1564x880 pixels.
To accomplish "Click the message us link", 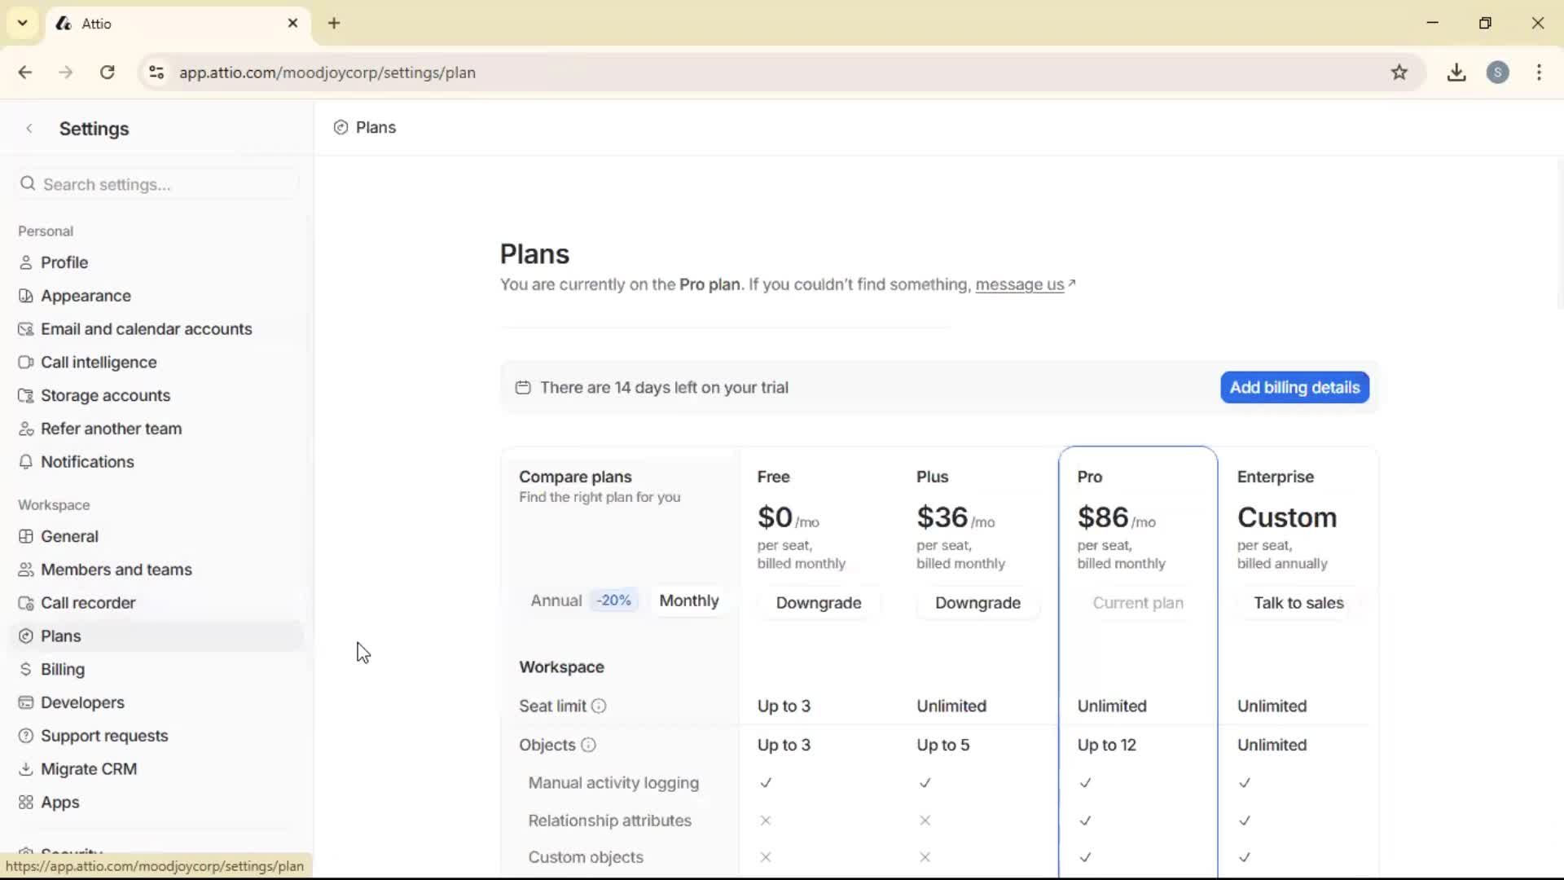I will pos(1020,284).
